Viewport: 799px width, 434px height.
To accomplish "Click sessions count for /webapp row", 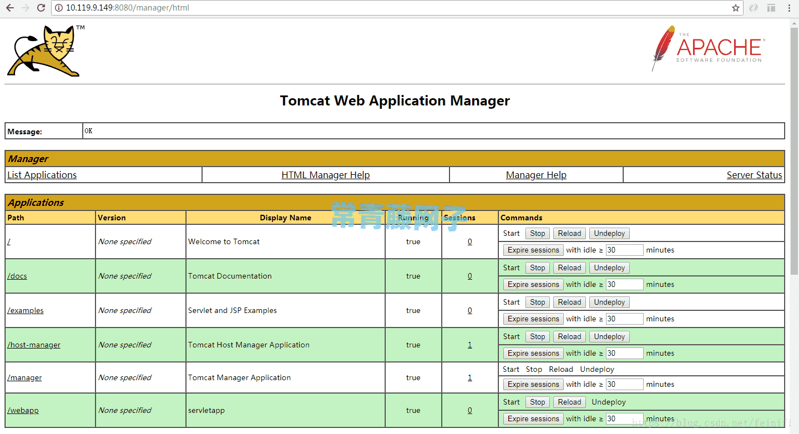I will (470, 410).
